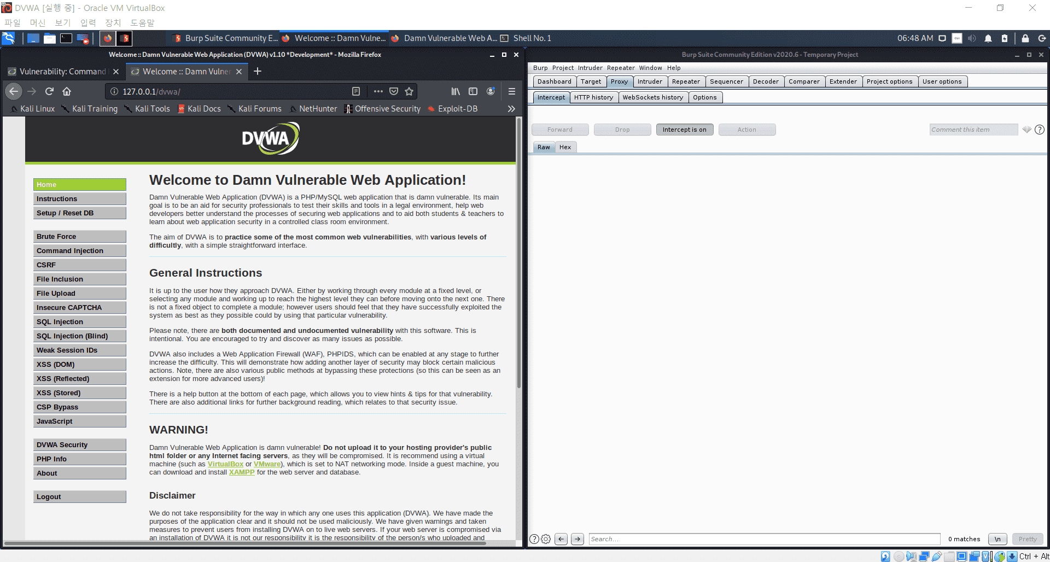Switch to the Vulnerability: Command Firefox tab

point(63,72)
